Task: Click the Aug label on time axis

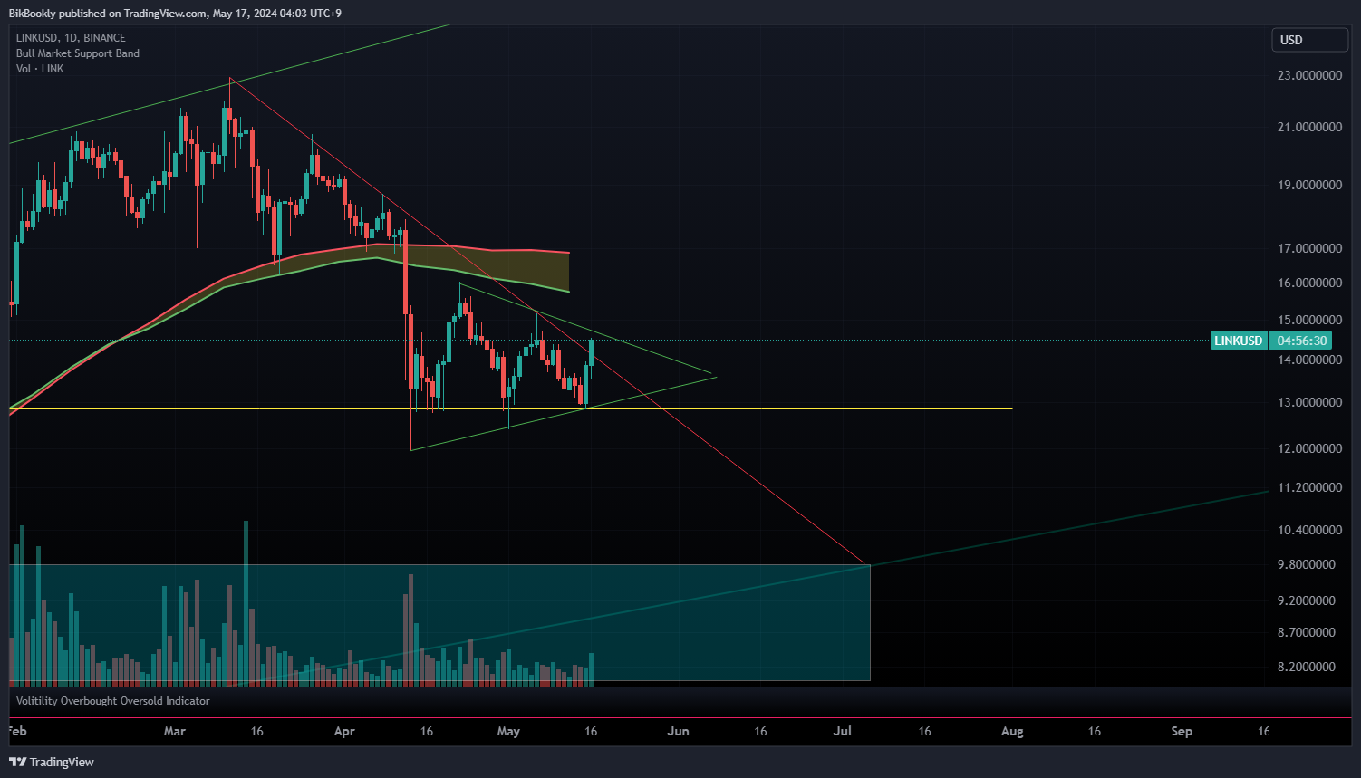Action: click(x=1012, y=731)
